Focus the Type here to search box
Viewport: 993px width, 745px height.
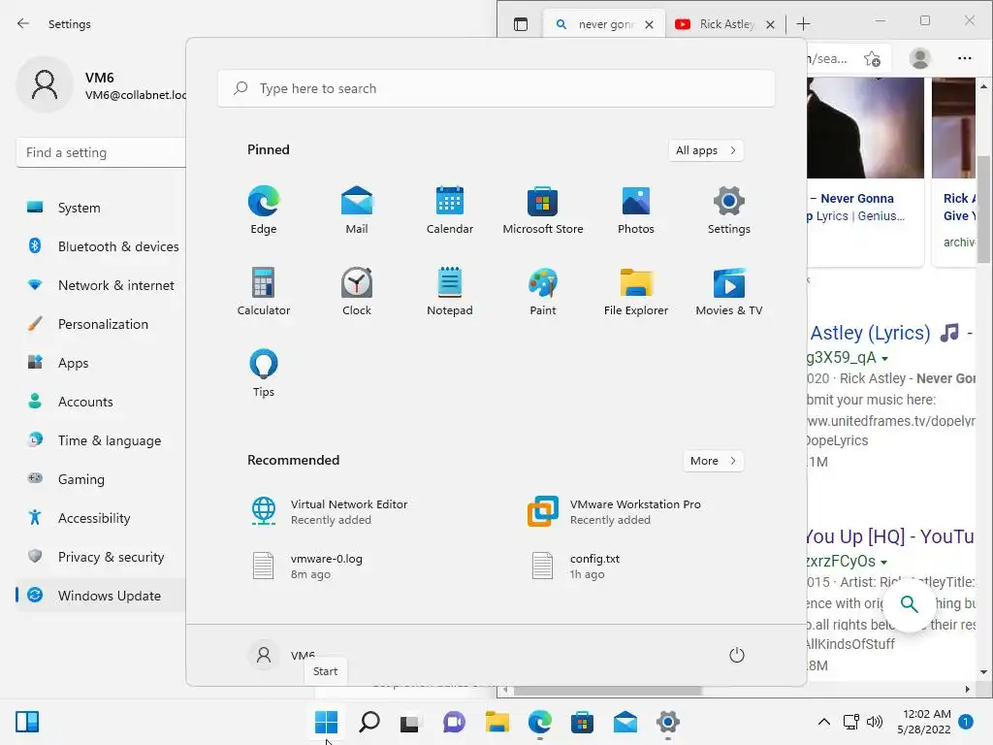[496, 88]
